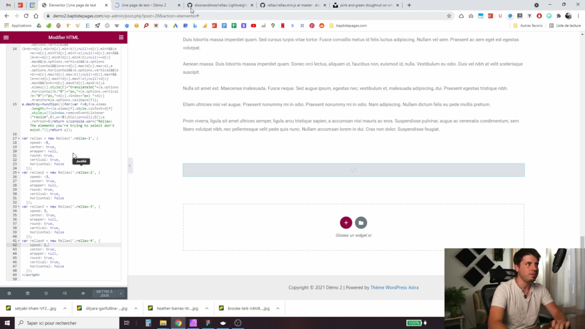
Task: Open Elementor revision history
Action: (46, 293)
